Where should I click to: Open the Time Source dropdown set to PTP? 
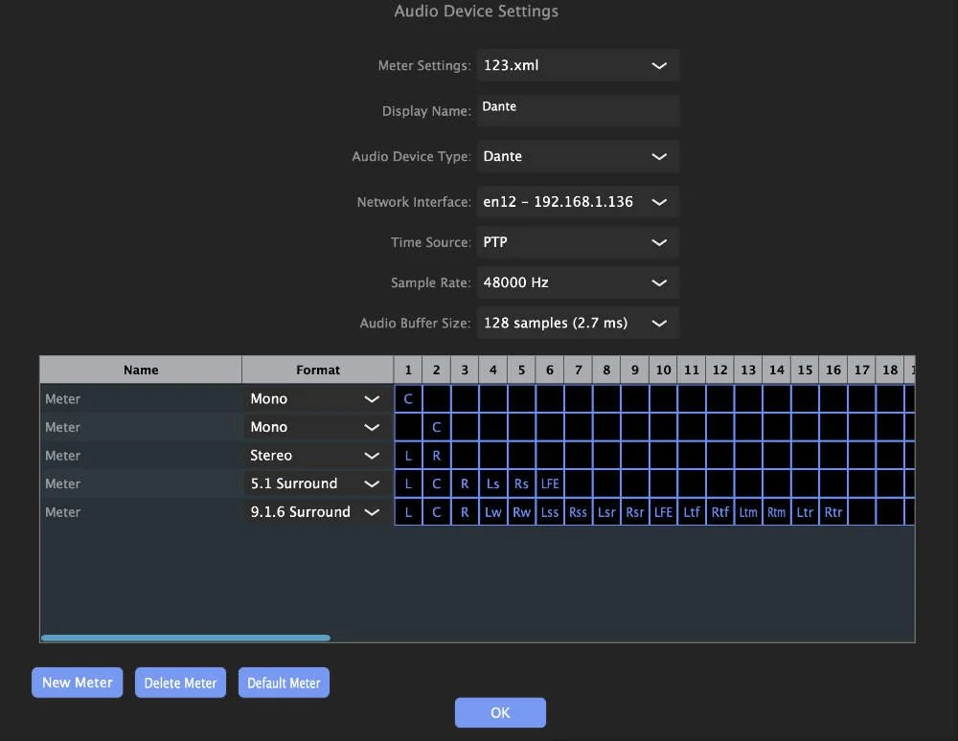[x=578, y=242]
